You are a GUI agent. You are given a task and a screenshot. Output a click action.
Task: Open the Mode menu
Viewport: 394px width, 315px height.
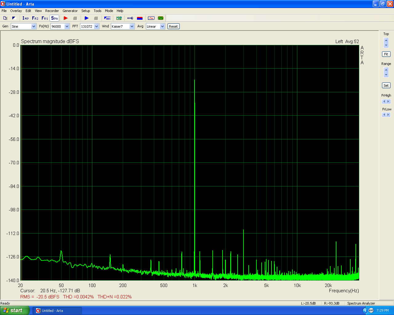[109, 11]
